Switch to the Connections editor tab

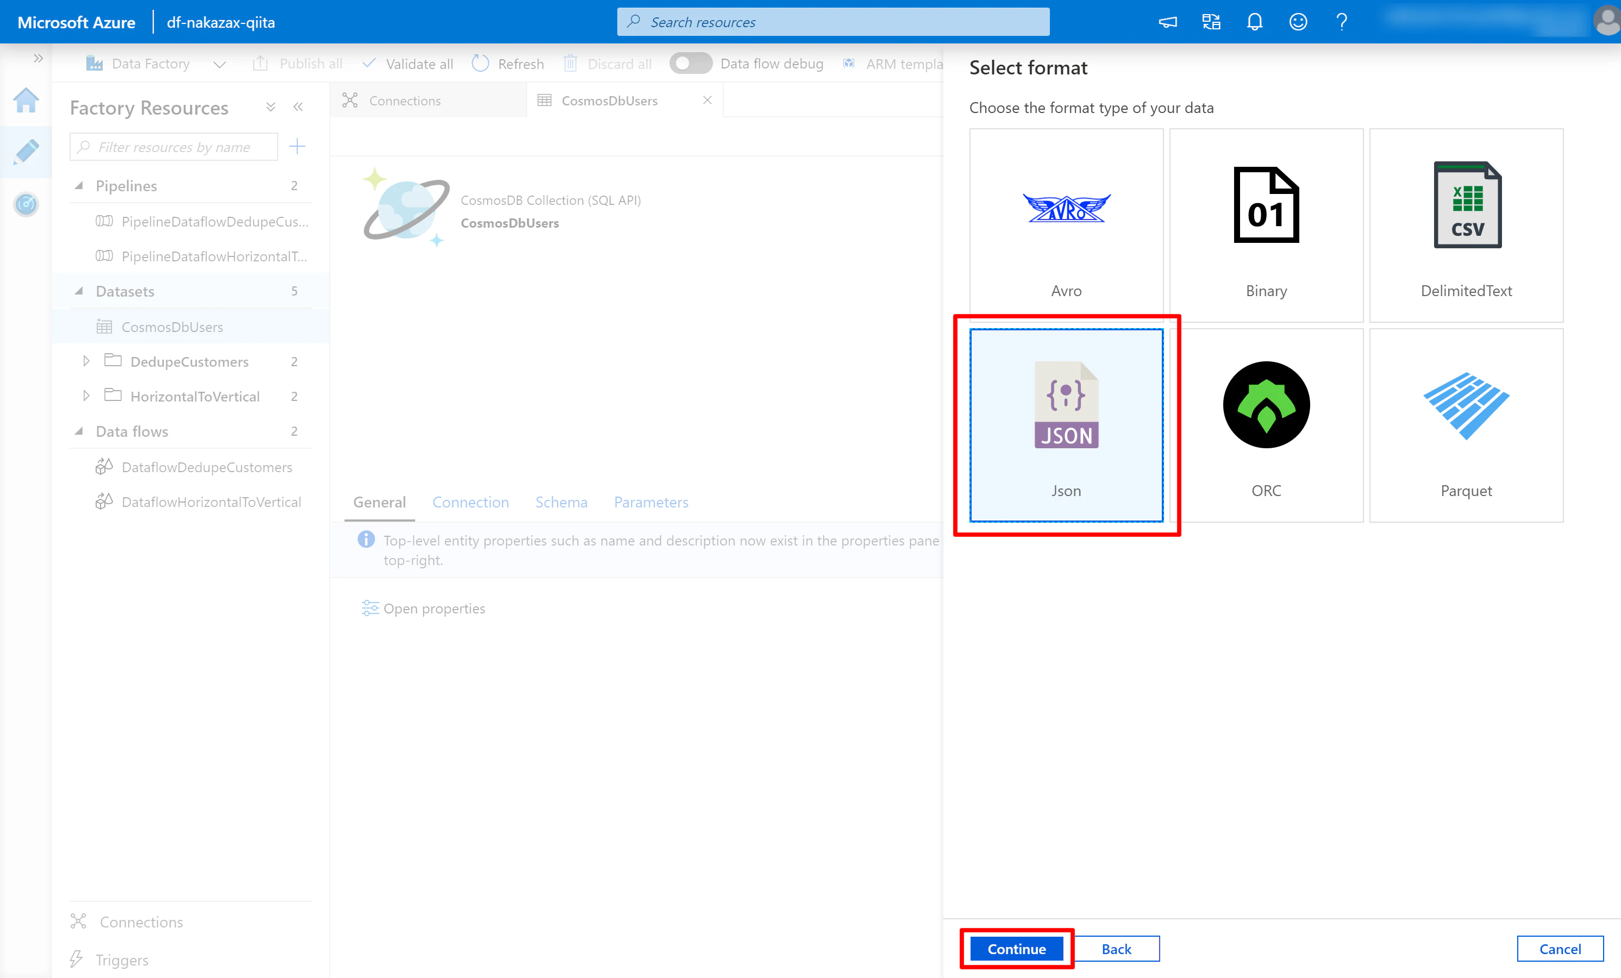[x=428, y=100]
